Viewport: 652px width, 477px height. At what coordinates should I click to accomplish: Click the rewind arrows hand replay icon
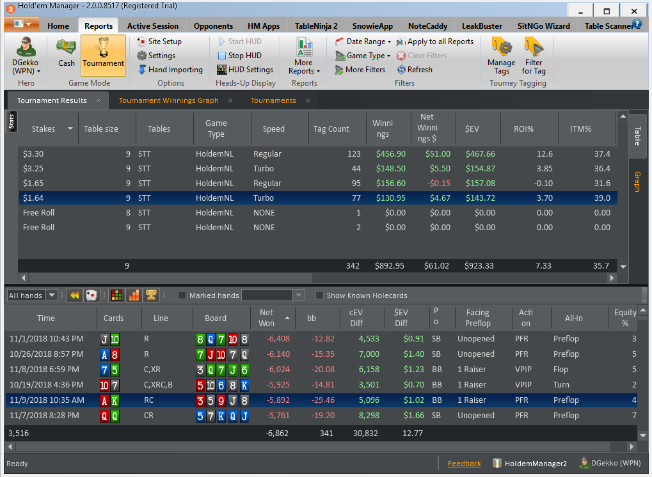pyautogui.click(x=74, y=295)
